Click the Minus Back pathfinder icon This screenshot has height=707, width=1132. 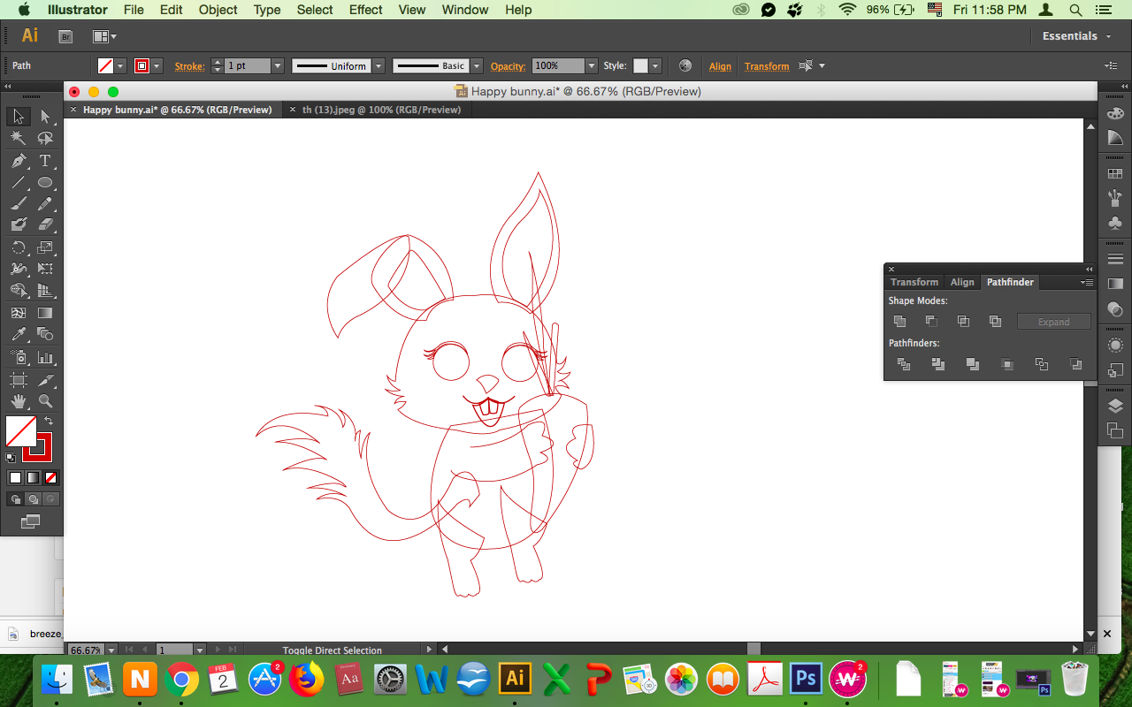(1075, 364)
